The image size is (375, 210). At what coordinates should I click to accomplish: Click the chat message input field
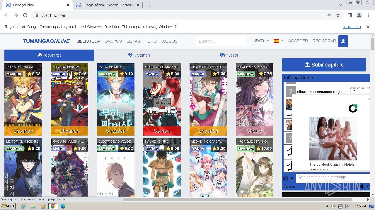tap(333, 178)
